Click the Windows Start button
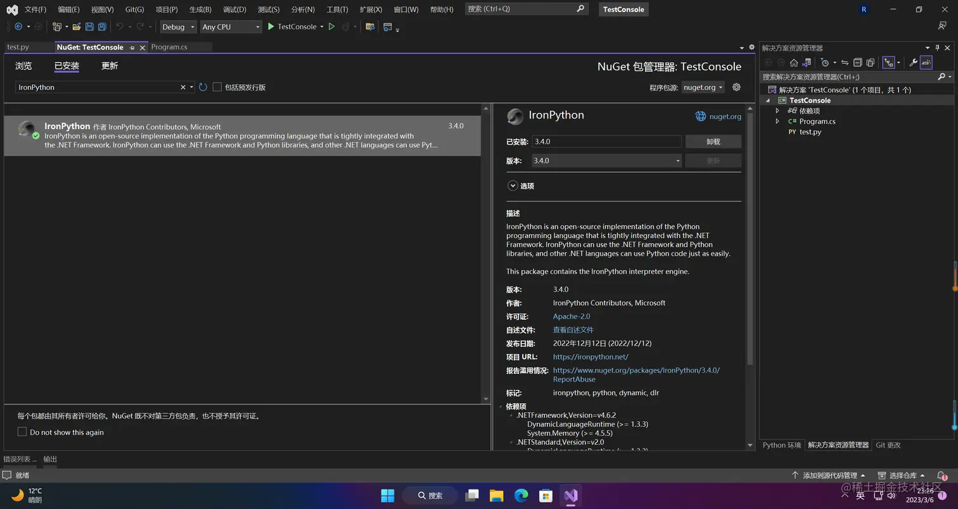 [x=388, y=496]
